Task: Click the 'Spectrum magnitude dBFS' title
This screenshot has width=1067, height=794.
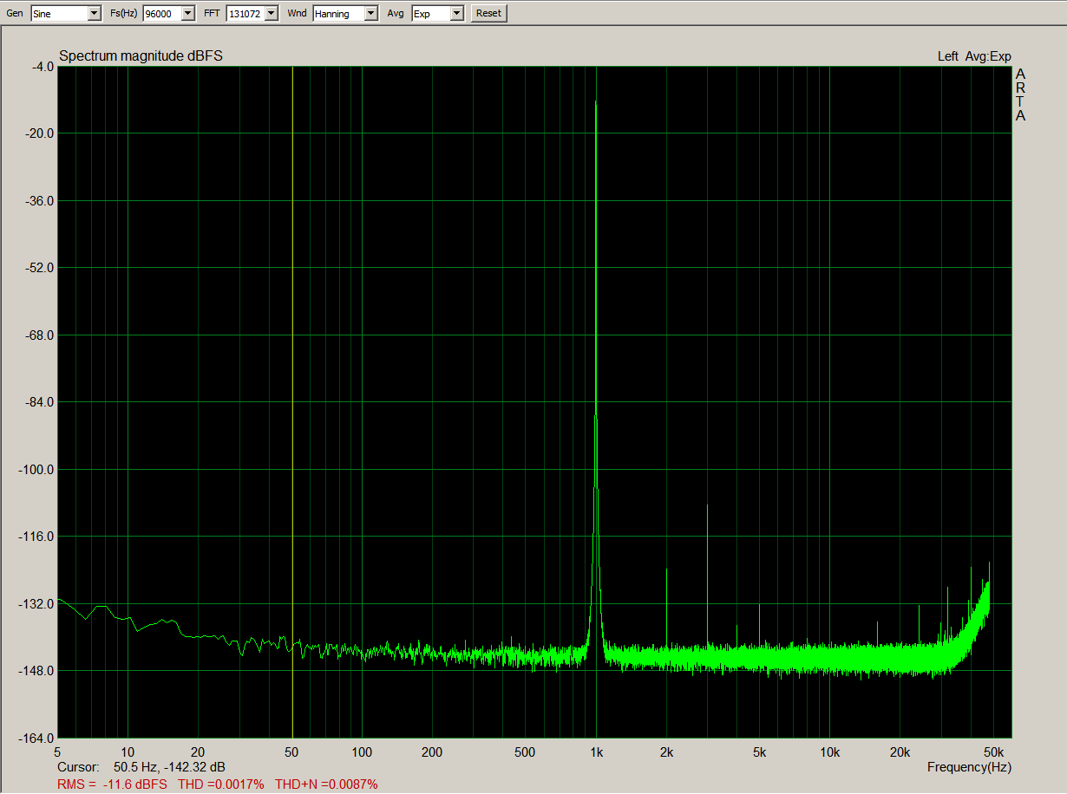Action: coord(141,56)
